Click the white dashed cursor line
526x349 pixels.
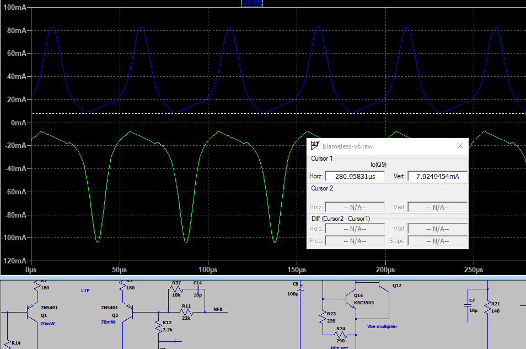[278, 114]
